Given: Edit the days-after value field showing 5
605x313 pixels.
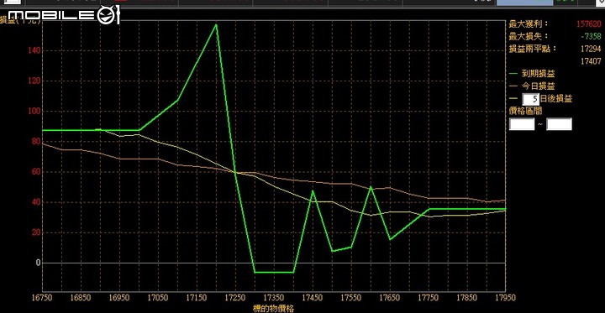Looking at the screenshot, I should [530, 99].
